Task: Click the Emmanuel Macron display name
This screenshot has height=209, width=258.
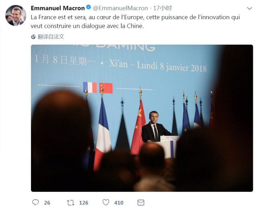Action: click(58, 8)
